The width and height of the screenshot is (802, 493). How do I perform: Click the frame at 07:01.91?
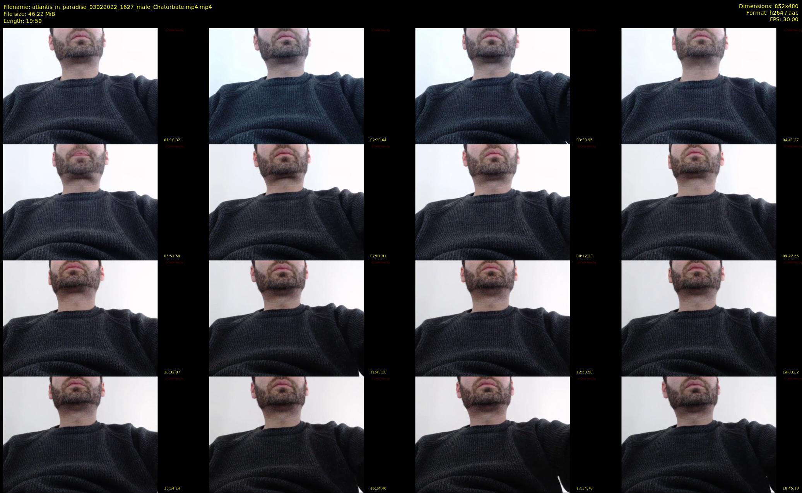(x=286, y=202)
